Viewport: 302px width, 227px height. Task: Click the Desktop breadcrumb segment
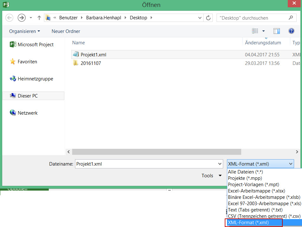coord(138,18)
